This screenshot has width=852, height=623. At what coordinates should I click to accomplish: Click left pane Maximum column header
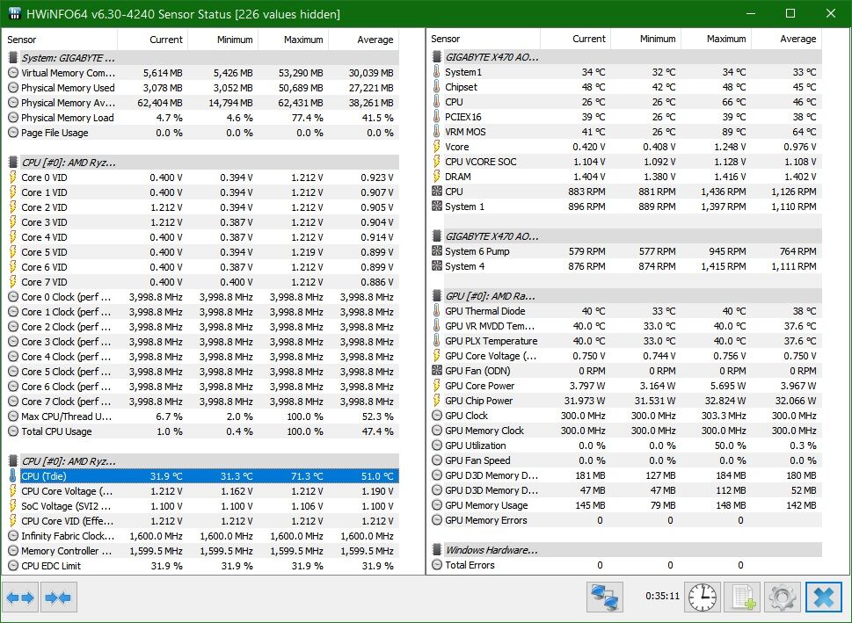point(294,40)
